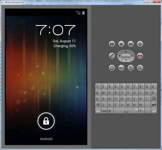This screenshot has height=150, width=162.
Task: Lower volume with the volume down button
Action: pyautogui.click(x=121, y=44)
